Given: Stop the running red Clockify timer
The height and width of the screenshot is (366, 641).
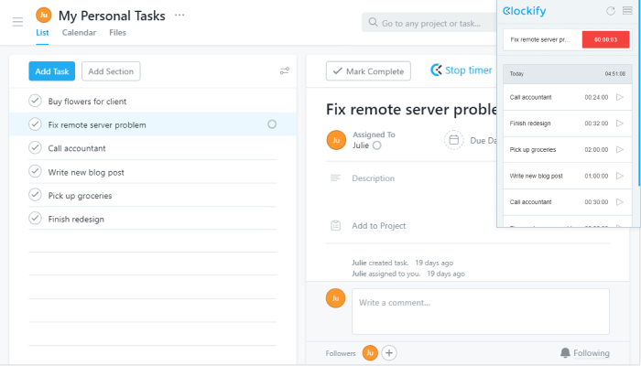Looking at the screenshot, I should 605,39.
